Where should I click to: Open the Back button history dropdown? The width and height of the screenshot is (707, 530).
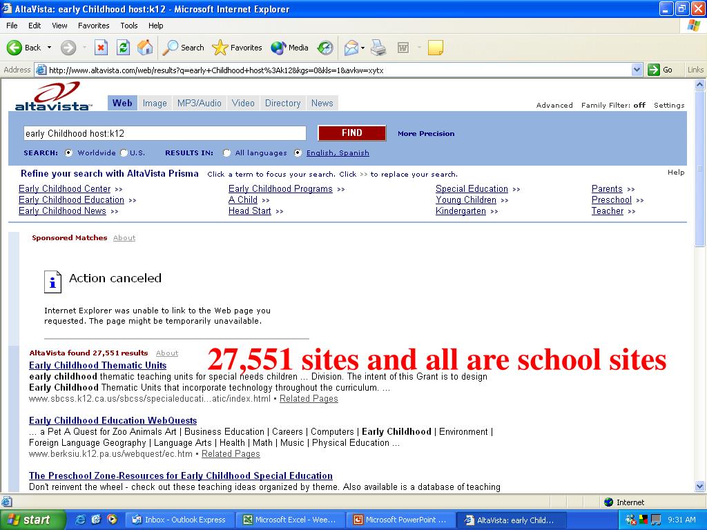pos(49,48)
